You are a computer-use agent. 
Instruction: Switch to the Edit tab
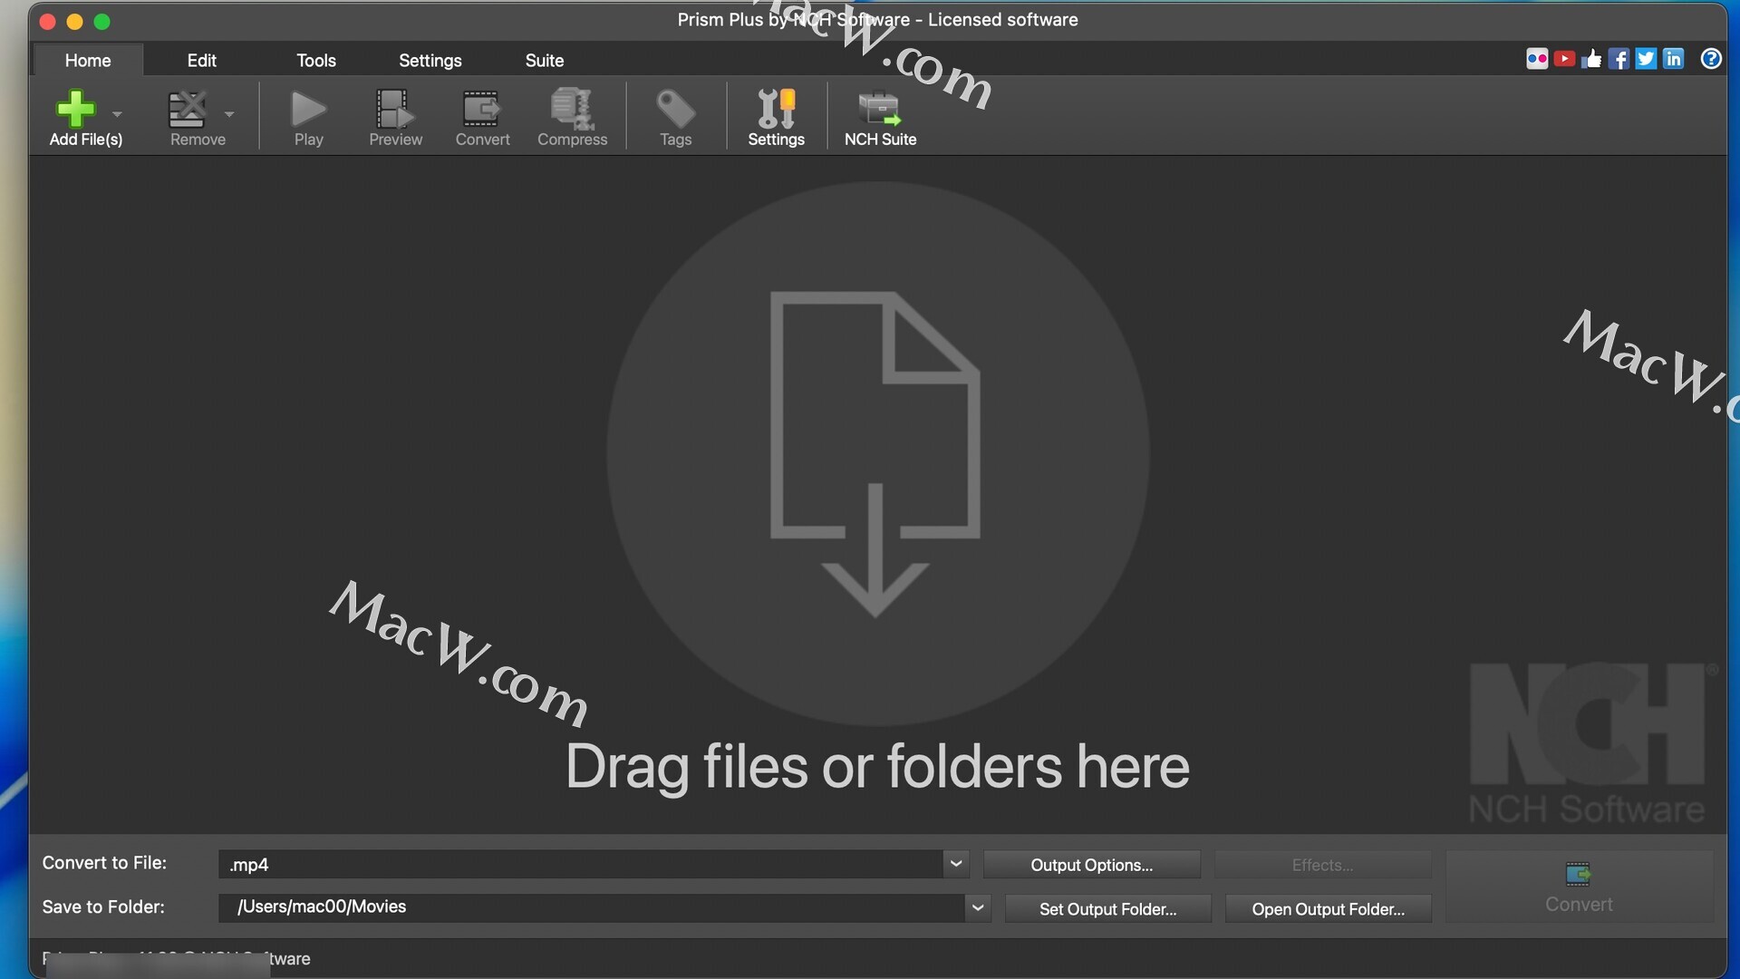pos(201,61)
